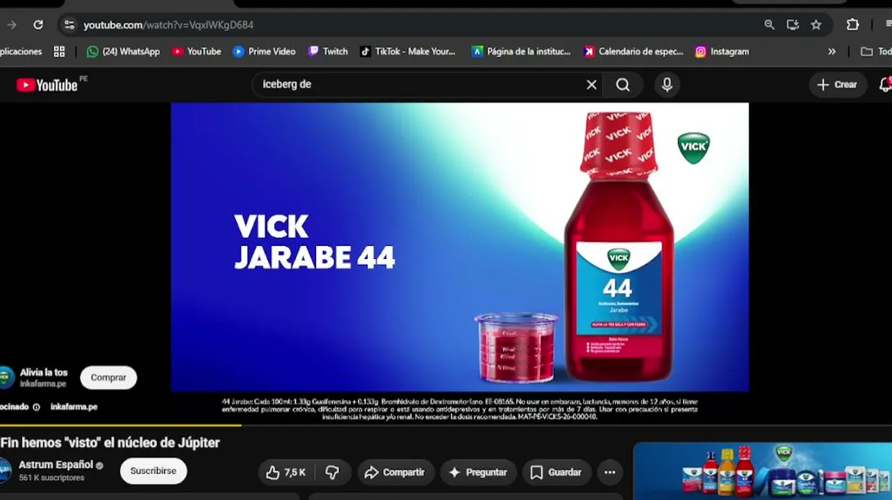
Task: Open Astrum Español channel avatar
Action: coord(5,470)
